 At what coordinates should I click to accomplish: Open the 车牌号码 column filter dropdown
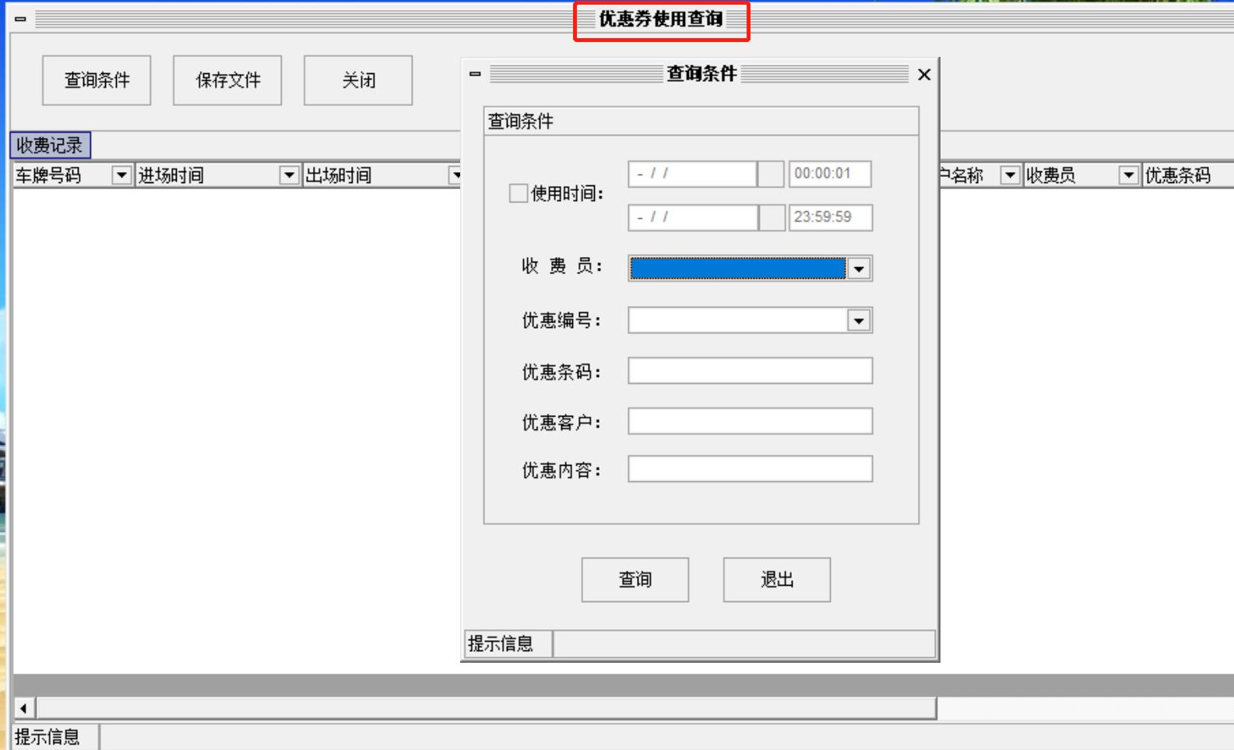pyautogui.click(x=121, y=175)
